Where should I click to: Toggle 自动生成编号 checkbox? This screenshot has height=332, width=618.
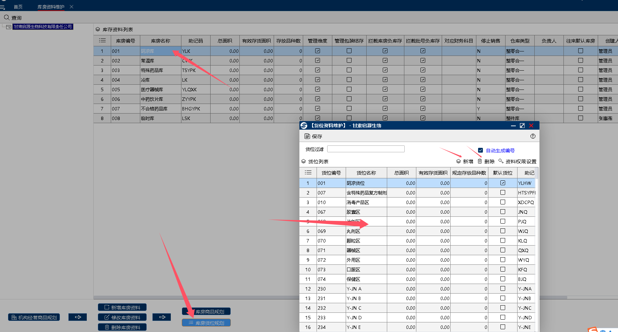tap(480, 150)
